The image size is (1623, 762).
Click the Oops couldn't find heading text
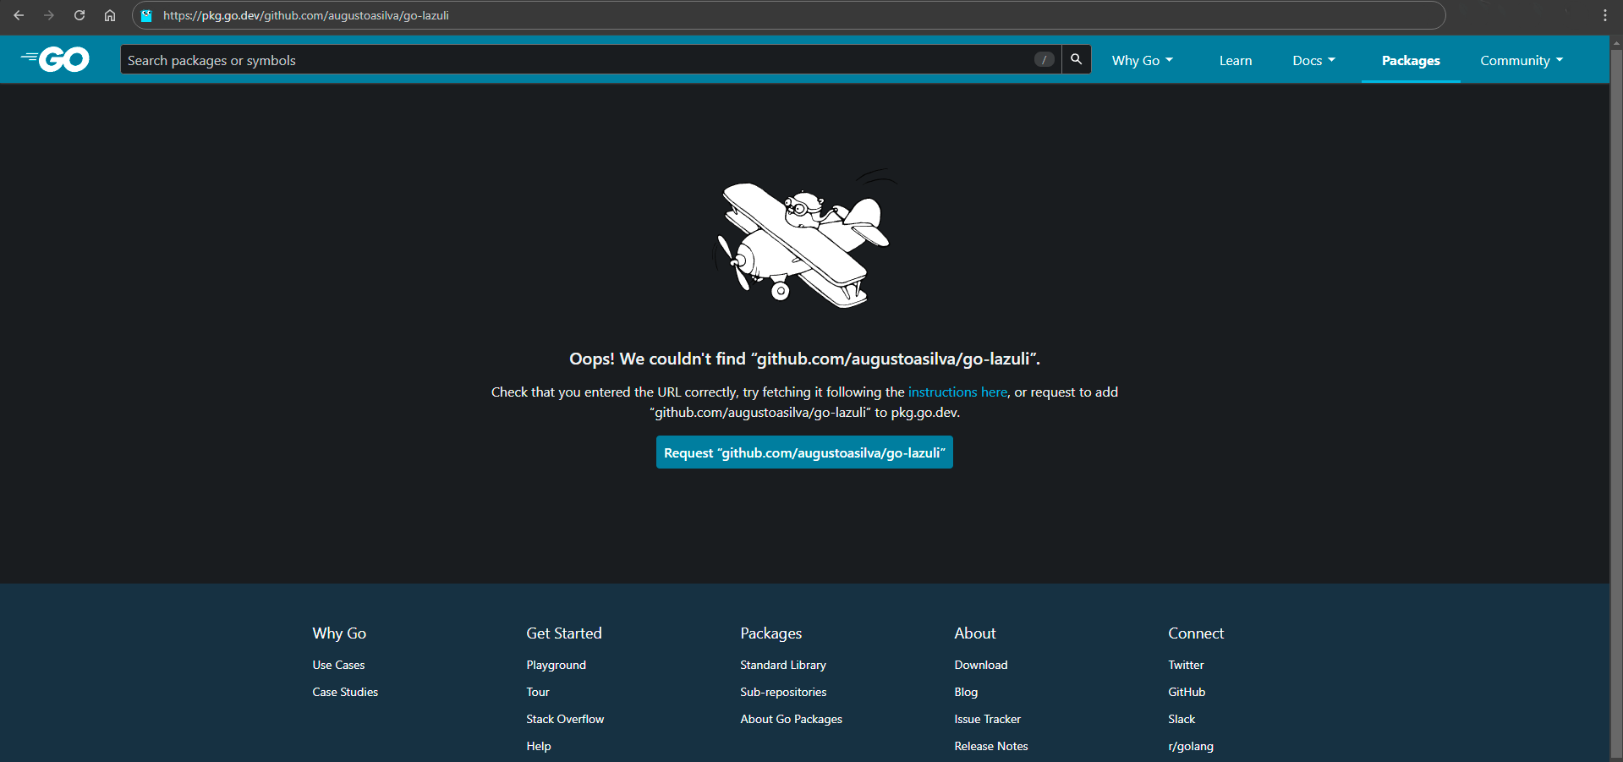pos(804,359)
